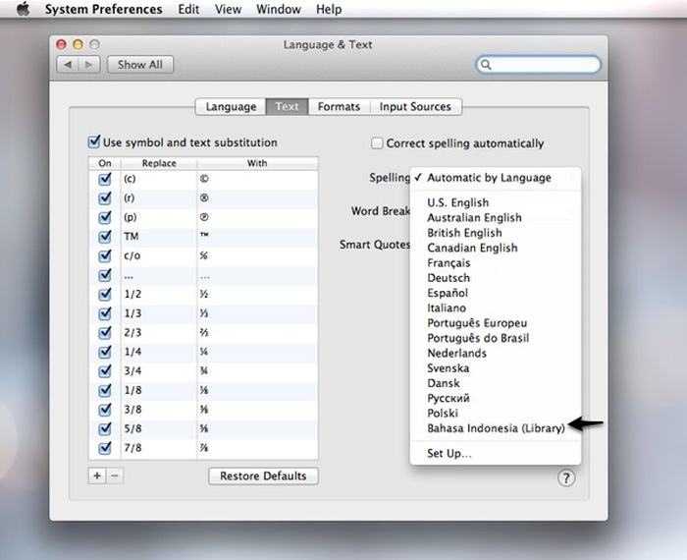Select Italiano spelling language
This screenshot has width=687, height=560.
click(496, 308)
